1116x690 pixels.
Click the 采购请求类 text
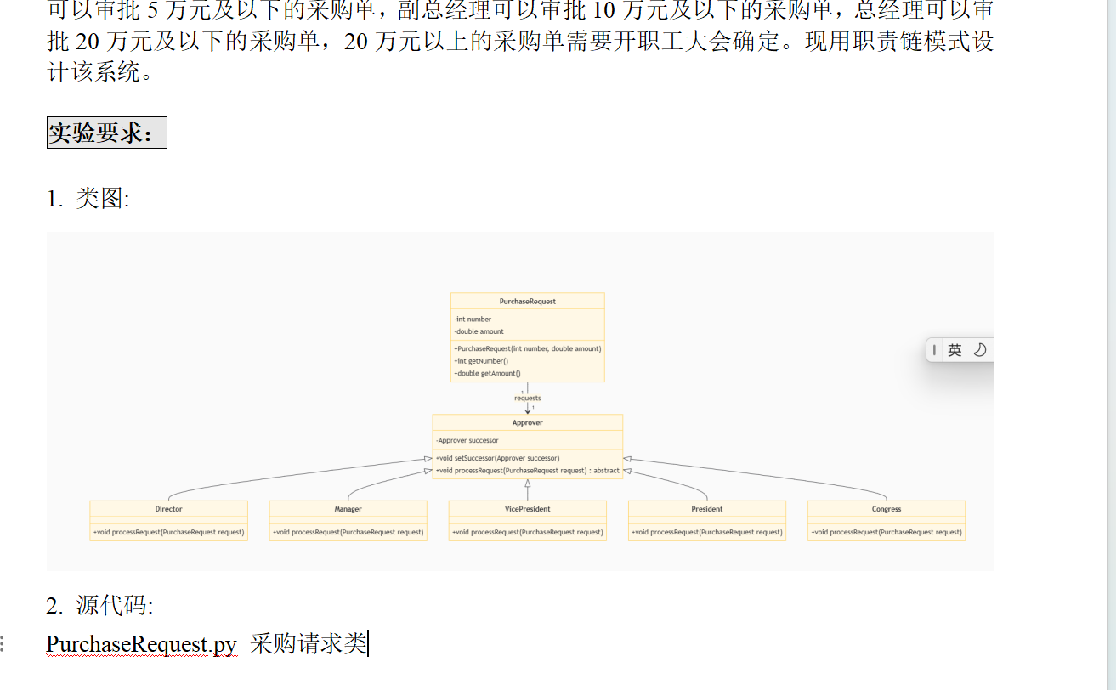point(308,644)
